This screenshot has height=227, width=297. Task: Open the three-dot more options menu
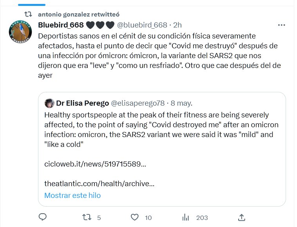click(281, 25)
